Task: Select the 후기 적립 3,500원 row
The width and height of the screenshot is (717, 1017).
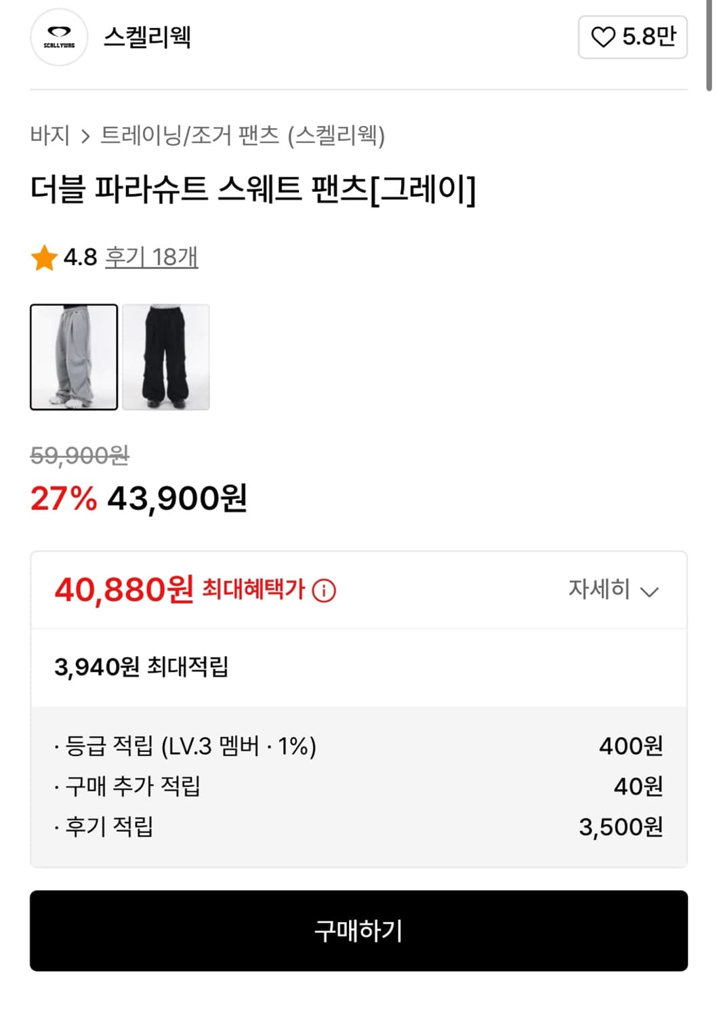Action: tap(358, 827)
